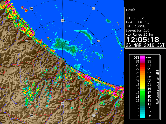Pick the orange 25–27 dBZ legend band
This screenshot has width=166, height=124.
click(x=143, y=73)
